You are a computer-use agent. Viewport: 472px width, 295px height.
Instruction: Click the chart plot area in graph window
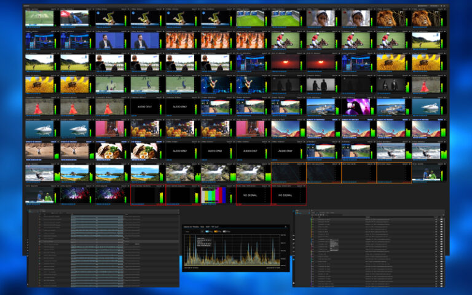(x=232, y=251)
